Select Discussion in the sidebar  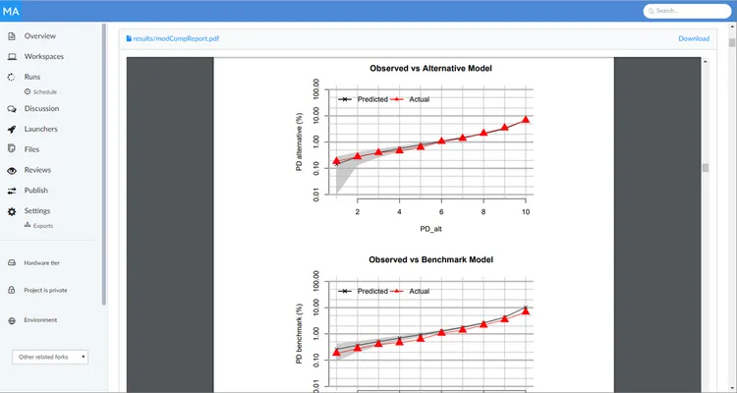[42, 109]
